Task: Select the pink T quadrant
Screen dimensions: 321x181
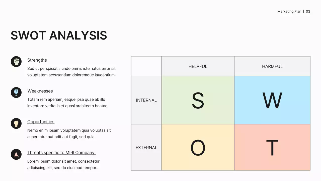Action: [272, 147]
